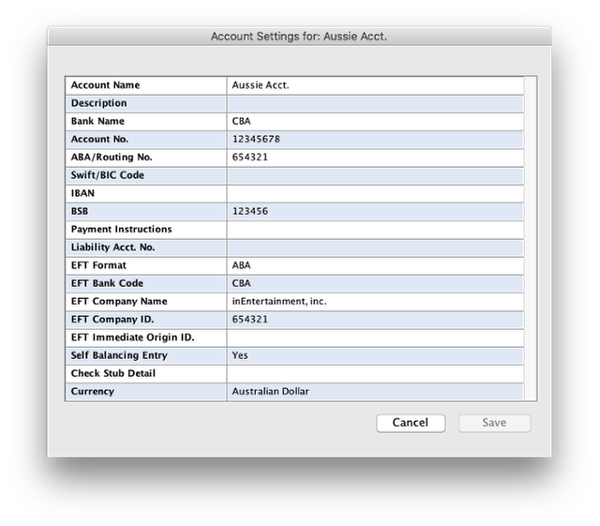
Task: Open the Currency value Australian Dollar
Action: pyautogui.click(x=374, y=392)
